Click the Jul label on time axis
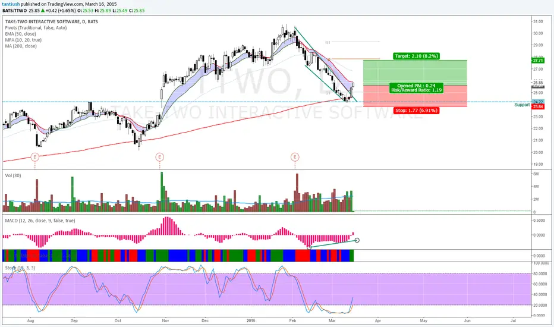The width and height of the screenshot is (554, 327). tap(514, 320)
